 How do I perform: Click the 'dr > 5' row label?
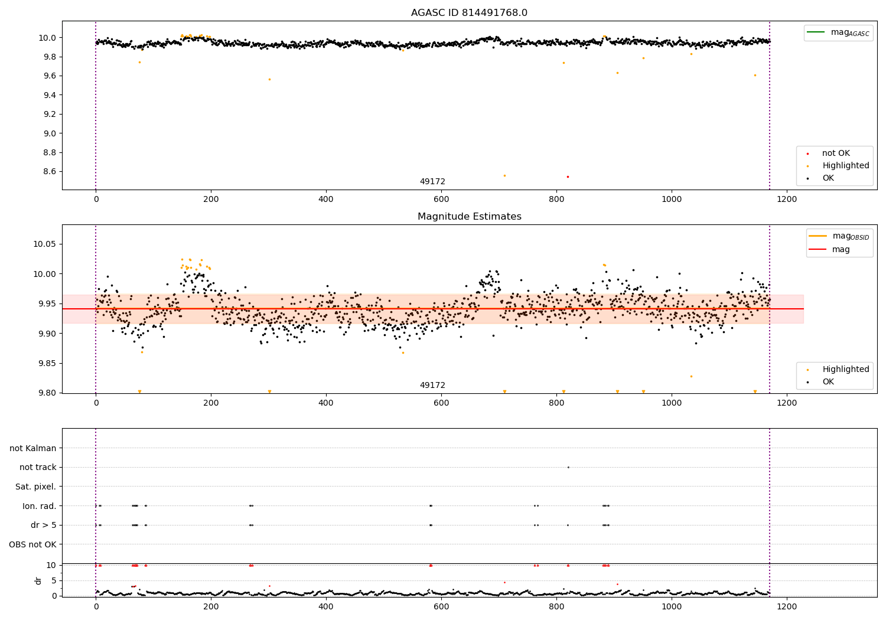(x=44, y=526)
